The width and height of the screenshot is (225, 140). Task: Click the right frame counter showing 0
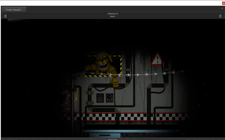[220, 16]
